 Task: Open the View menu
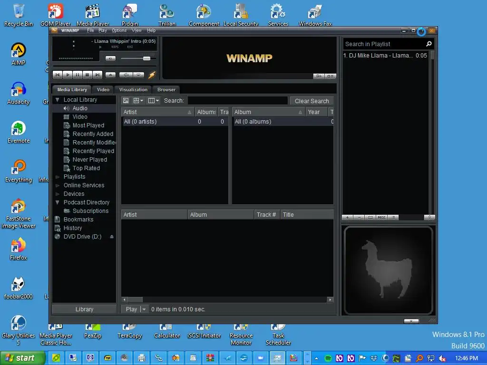click(136, 30)
